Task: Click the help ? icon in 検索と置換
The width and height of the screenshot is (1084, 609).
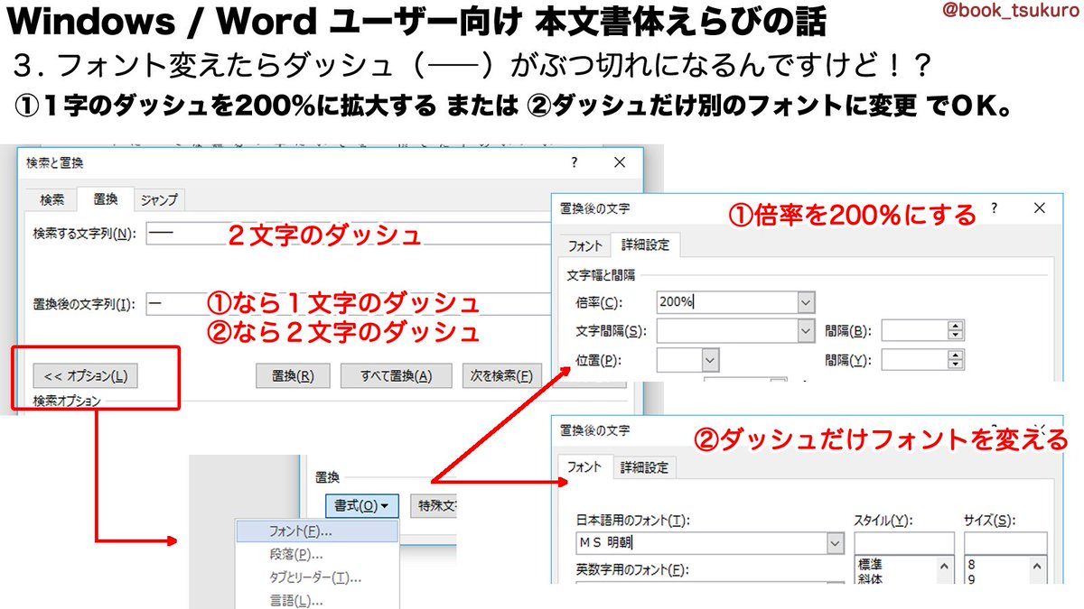Action: 575,162
